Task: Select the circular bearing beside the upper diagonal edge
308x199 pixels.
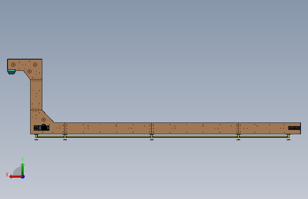Action: pos(29,71)
